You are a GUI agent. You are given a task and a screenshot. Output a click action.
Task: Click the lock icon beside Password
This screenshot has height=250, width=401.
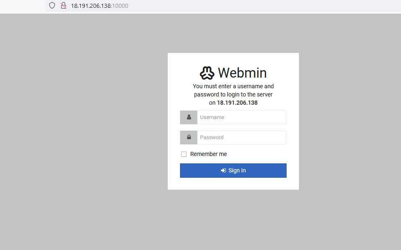[x=189, y=138]
